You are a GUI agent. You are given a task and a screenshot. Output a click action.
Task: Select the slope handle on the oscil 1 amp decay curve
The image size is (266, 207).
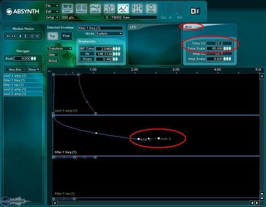(87, 102)
